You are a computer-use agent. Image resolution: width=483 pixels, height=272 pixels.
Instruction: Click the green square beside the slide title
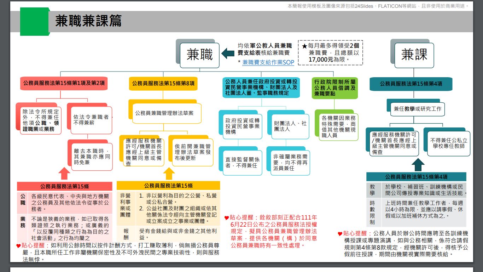coord(34,22)
